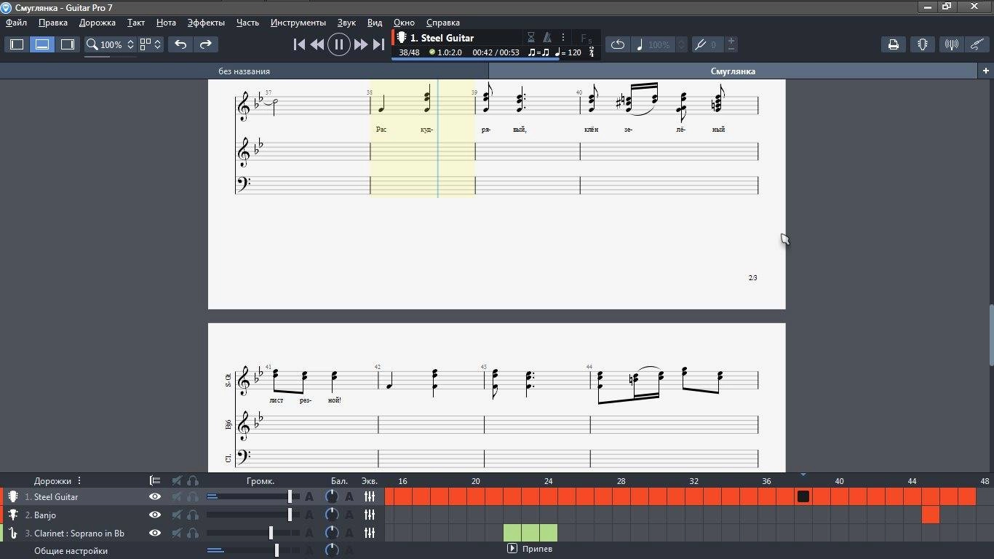Select the Banjo track name
The height and width of the screenshot is (559, 994).
point(45,515)
